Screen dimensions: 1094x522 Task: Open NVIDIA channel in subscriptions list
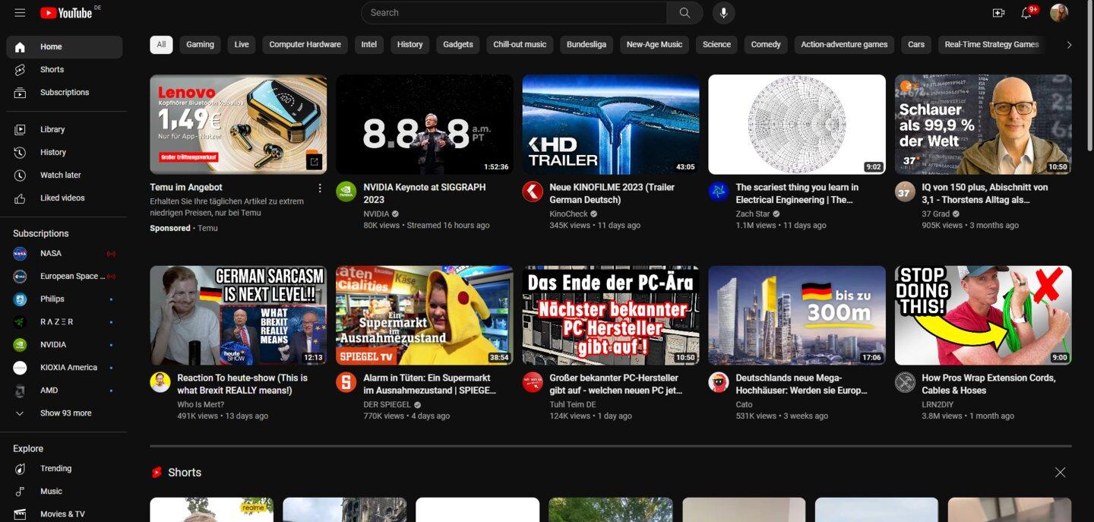point(65,345)
